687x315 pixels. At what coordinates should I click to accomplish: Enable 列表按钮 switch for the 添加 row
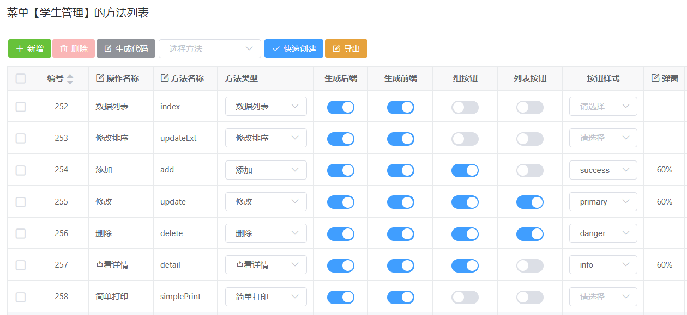point(530,170)
